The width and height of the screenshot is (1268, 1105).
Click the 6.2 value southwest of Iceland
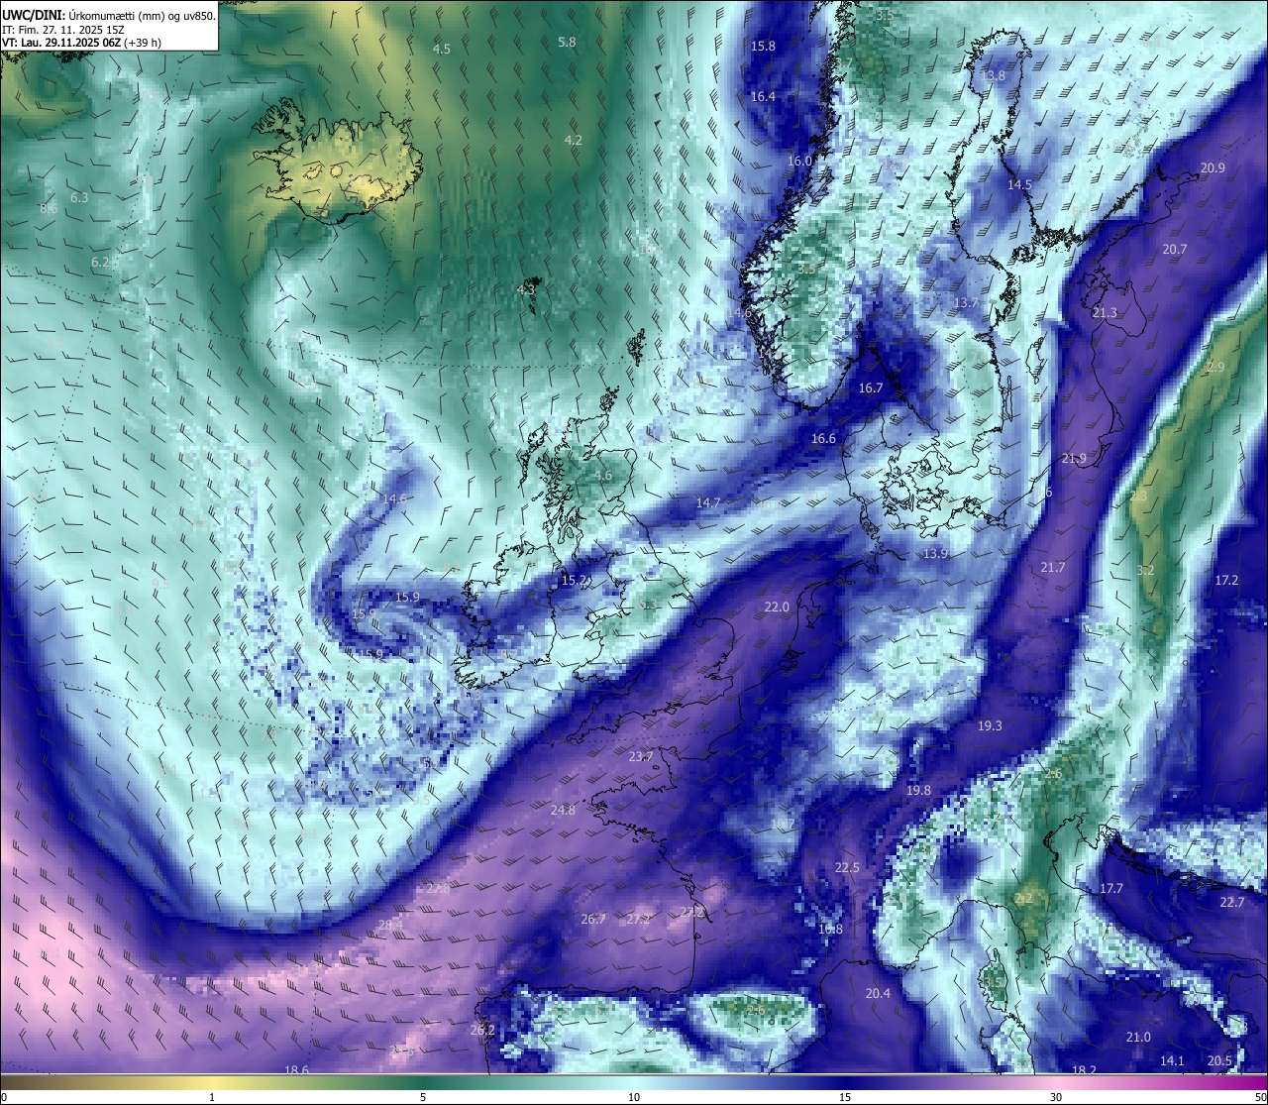[100, 262]
